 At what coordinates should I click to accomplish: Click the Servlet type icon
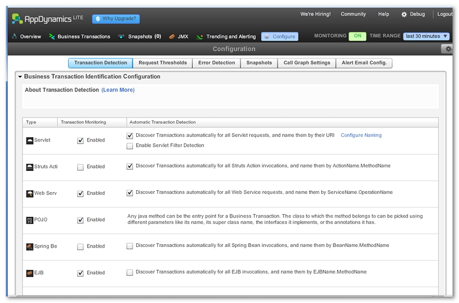tap(29, 140)
